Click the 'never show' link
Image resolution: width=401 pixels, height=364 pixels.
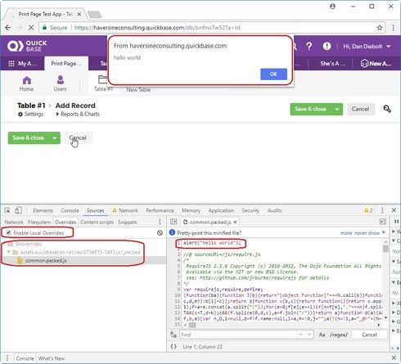[367, 233]
